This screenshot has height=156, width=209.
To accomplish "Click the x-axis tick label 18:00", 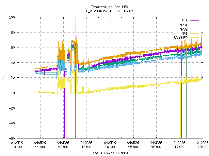I will pos(202,147).
